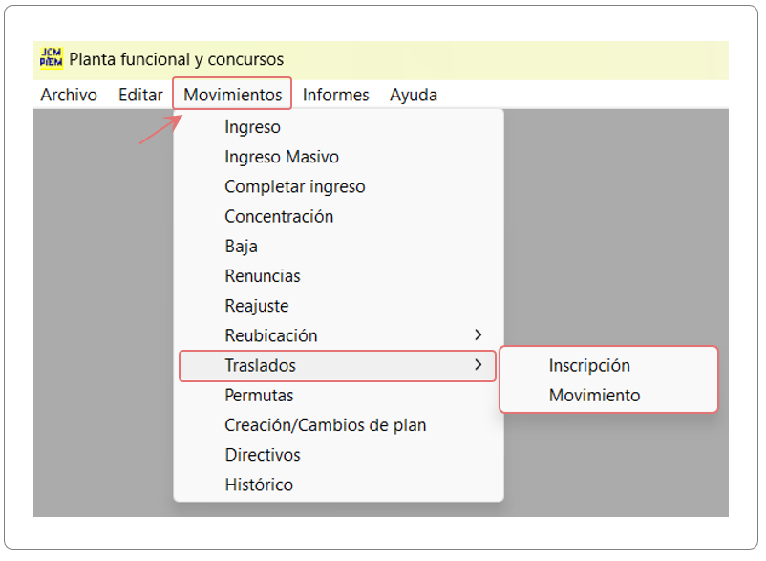Open the Directivos entry
Viewport: 766px width, 561px height.
(x=338, y=455)
